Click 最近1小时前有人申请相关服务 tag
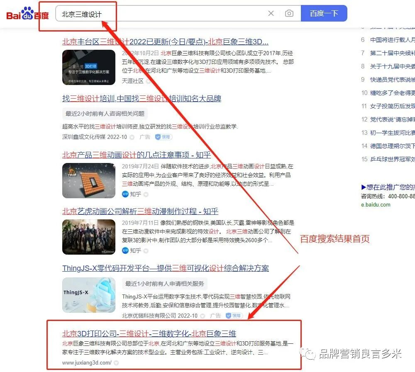The image size is (415, 372). click(x=165, y=284)
